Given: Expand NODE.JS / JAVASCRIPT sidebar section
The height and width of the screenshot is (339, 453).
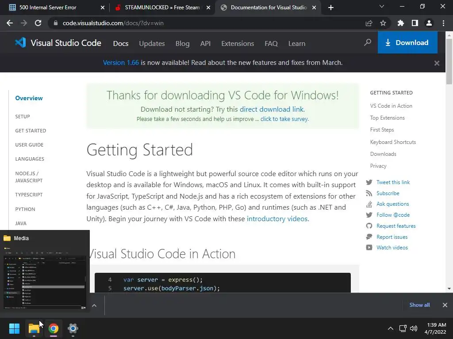Looking at the screenshot, I should 29,177.
